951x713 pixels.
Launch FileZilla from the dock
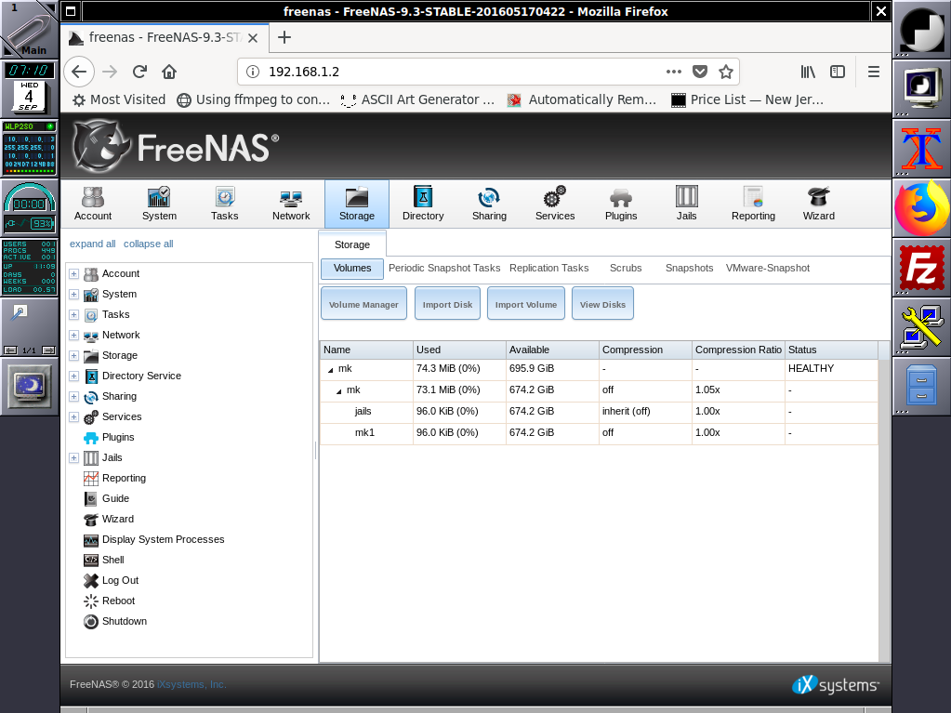point(921,267)
